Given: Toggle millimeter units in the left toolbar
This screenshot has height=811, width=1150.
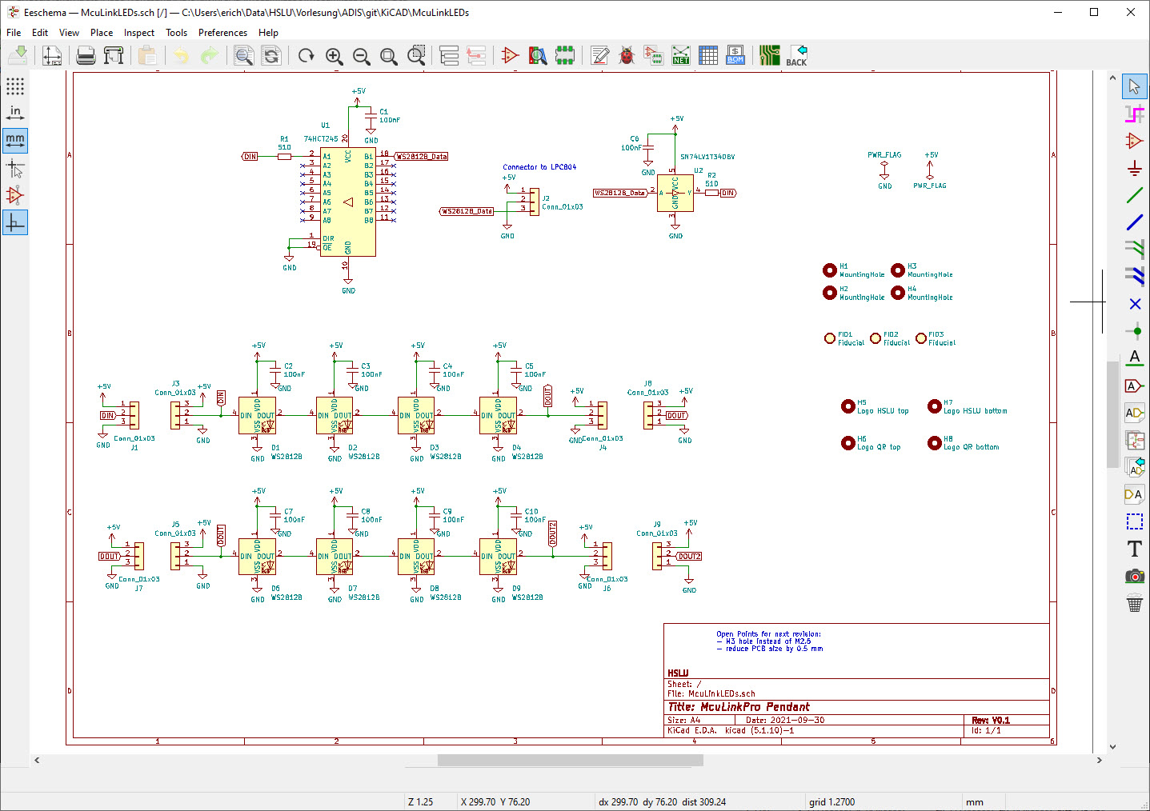Looking at the screenshot, I should click(14, 141).
